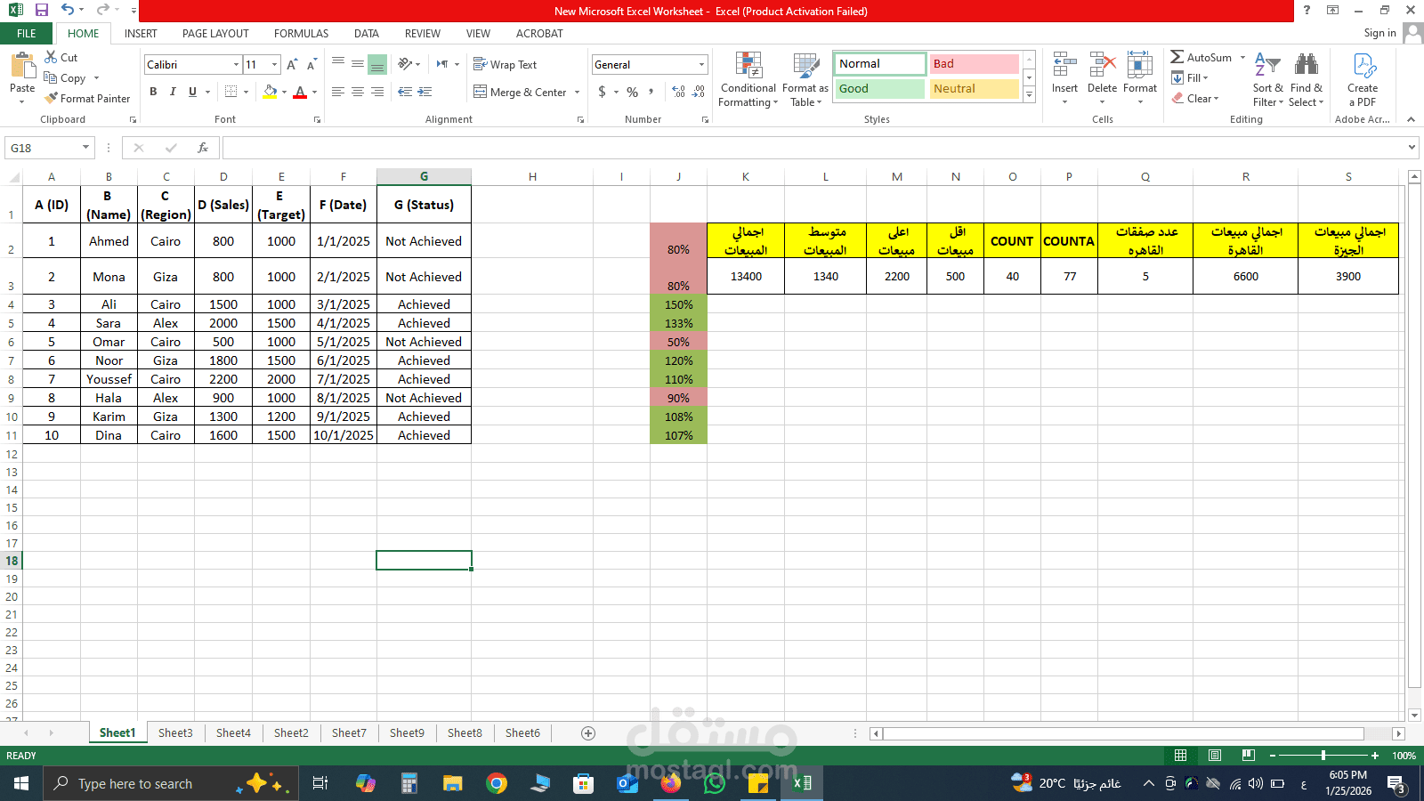Apply Percent number style

(632, 91)
